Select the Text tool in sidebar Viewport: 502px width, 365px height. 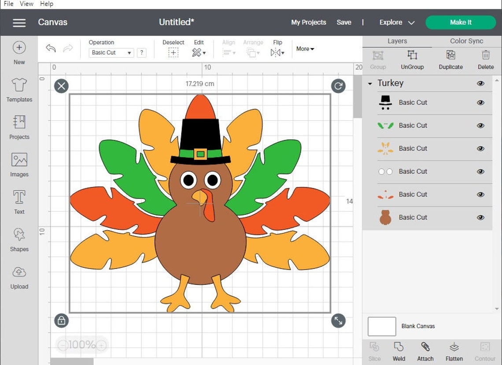pyautogui.click(x=19, y=201)
